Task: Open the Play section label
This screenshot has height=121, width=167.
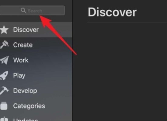Action: tap(19, 76)
